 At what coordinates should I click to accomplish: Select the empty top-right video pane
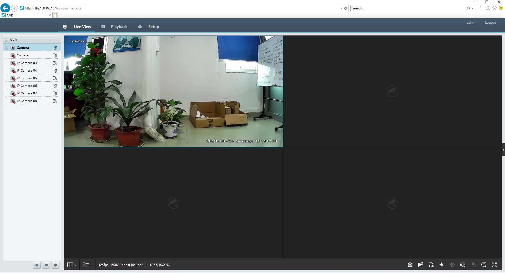point(392,91)
